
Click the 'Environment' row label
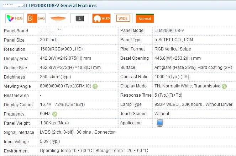pos(16,151)
